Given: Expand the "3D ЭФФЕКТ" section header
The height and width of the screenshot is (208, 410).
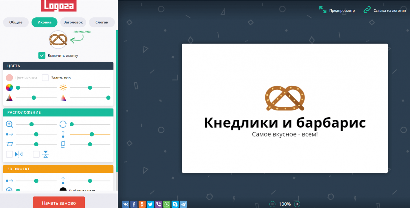Looking at the screenshot, I should pos(58,169).
